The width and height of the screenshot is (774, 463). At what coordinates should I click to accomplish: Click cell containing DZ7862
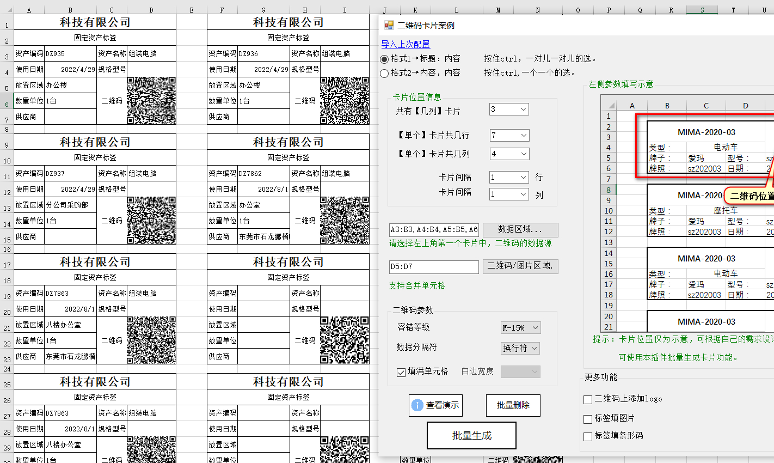(263, 173)
